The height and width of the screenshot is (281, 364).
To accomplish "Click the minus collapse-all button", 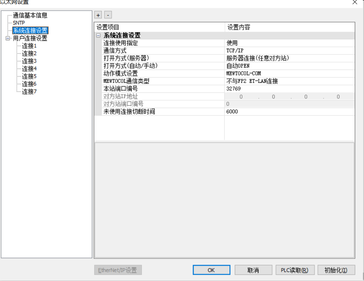I will 108,15.
